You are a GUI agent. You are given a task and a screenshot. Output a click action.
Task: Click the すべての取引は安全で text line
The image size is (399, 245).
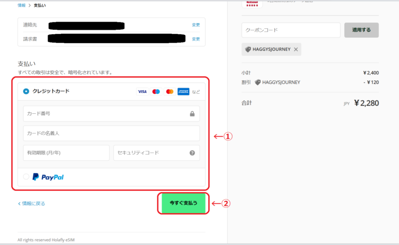(65, 72)
